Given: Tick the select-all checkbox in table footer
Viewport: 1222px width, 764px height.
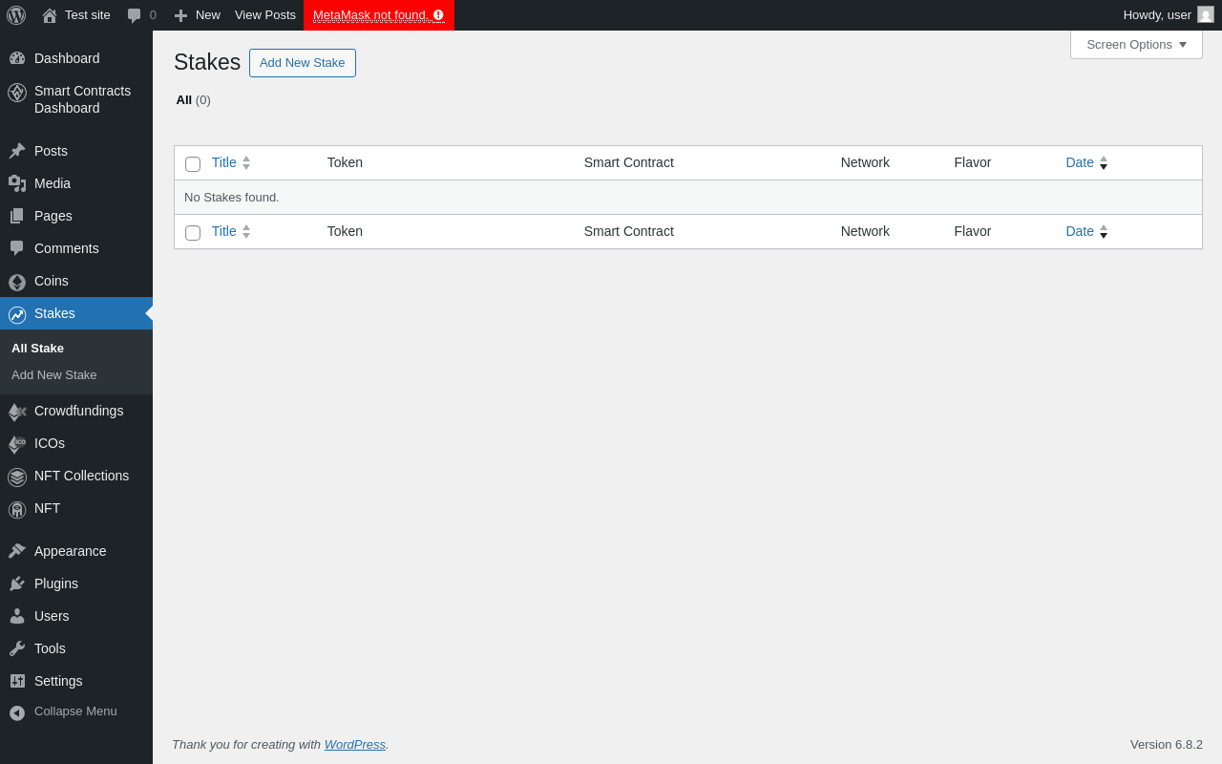Looking at the screenshot, I should pyautogui.click(x=193, y=233).
